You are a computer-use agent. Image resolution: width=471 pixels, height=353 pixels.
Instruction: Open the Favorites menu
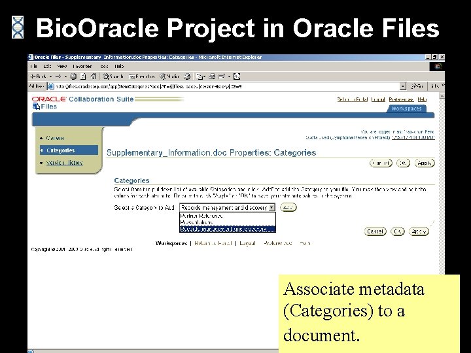click(x=82, y=66)
